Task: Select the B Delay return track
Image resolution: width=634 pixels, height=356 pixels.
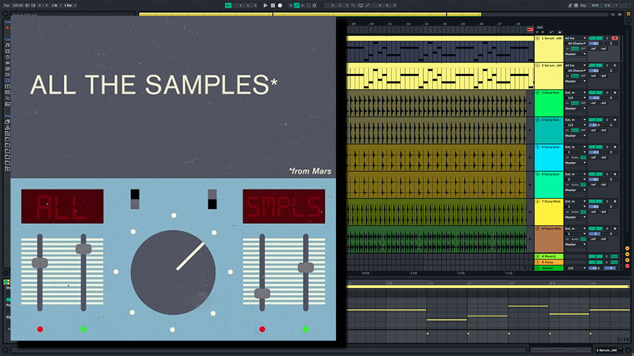Action: tap(549, 262)
